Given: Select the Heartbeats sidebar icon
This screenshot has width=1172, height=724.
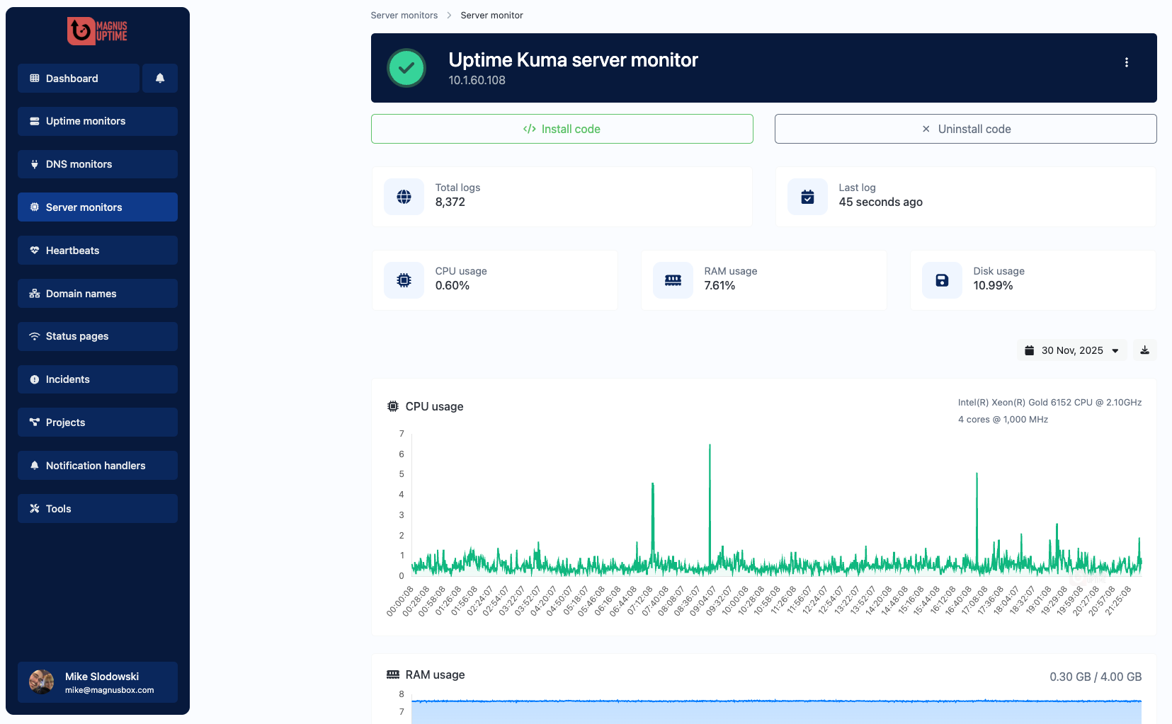Looking at the screenshot, I should pos(35,250).
